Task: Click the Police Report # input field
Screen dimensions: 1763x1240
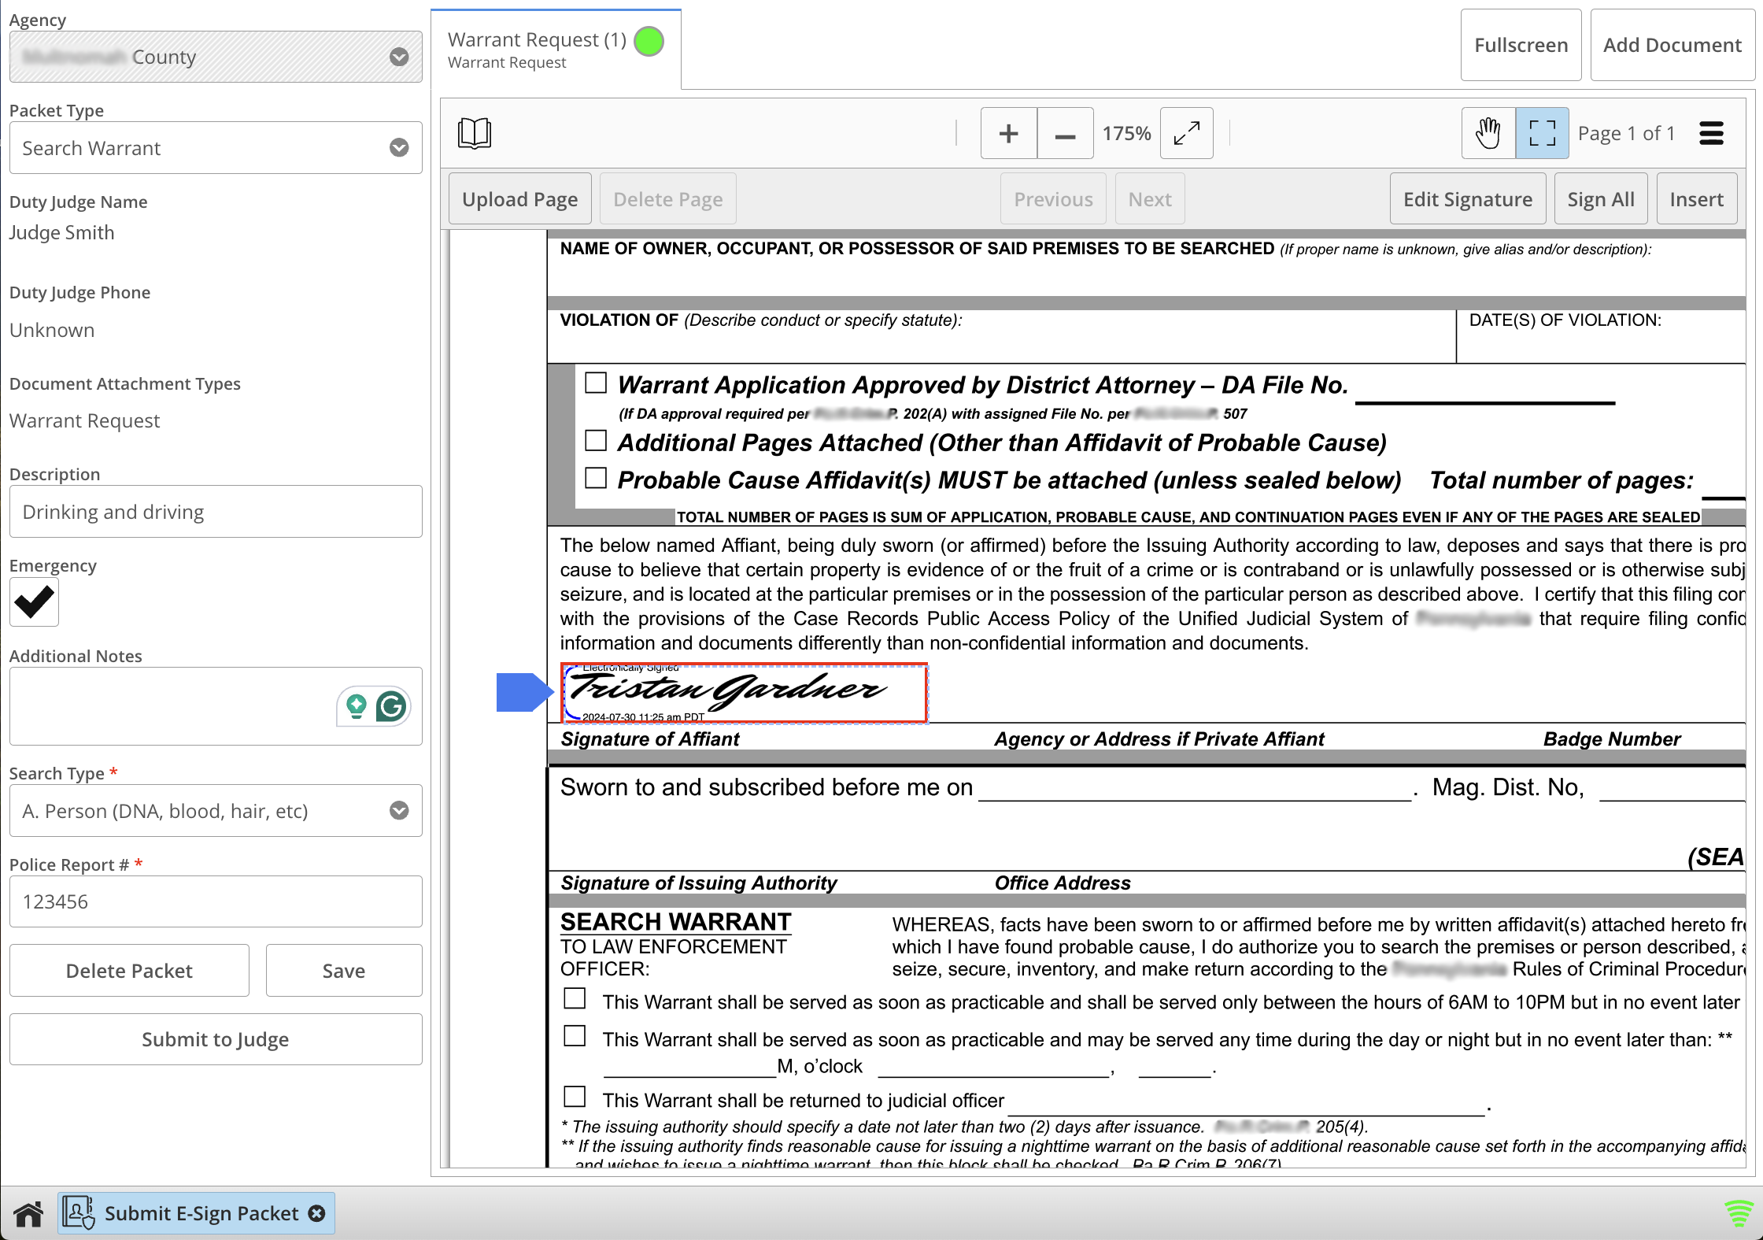Action: point(215,901)
